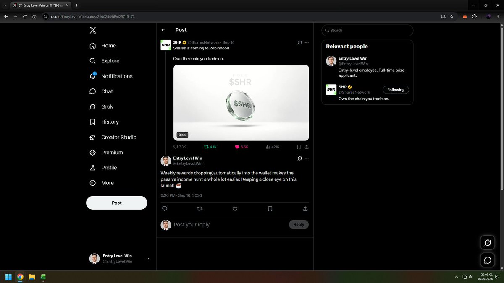
Task: Open the Excel icon in the taskbar
Action: (43, 277)
